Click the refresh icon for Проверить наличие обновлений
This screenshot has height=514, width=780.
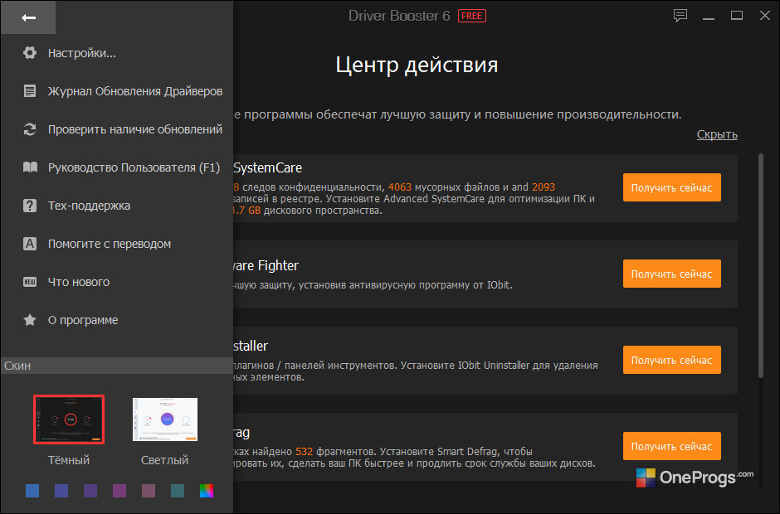click(x=30, y=129)
